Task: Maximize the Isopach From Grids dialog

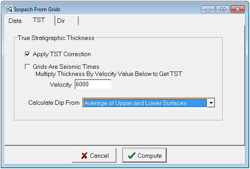Action: (x=223, y=9)
